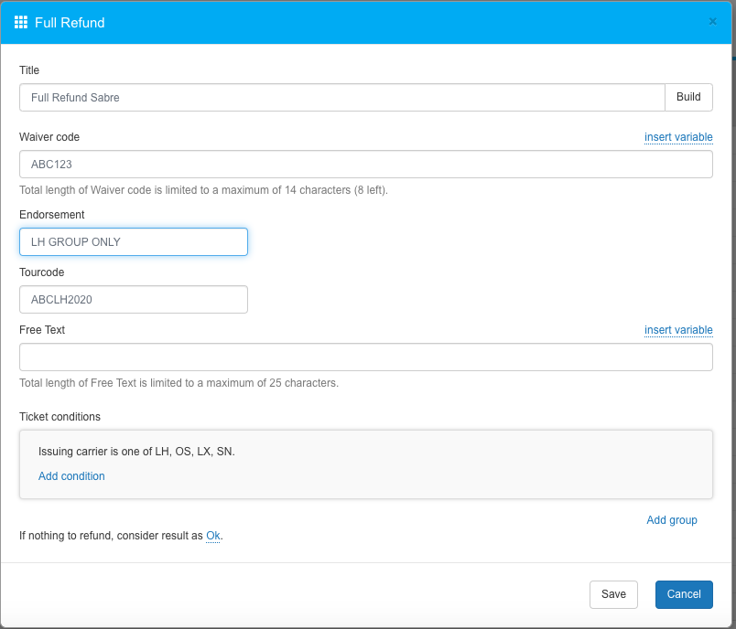This screenshot has height=629, width=736.
Task: Click the Ticket conditions label
Action: pos(60,417)
